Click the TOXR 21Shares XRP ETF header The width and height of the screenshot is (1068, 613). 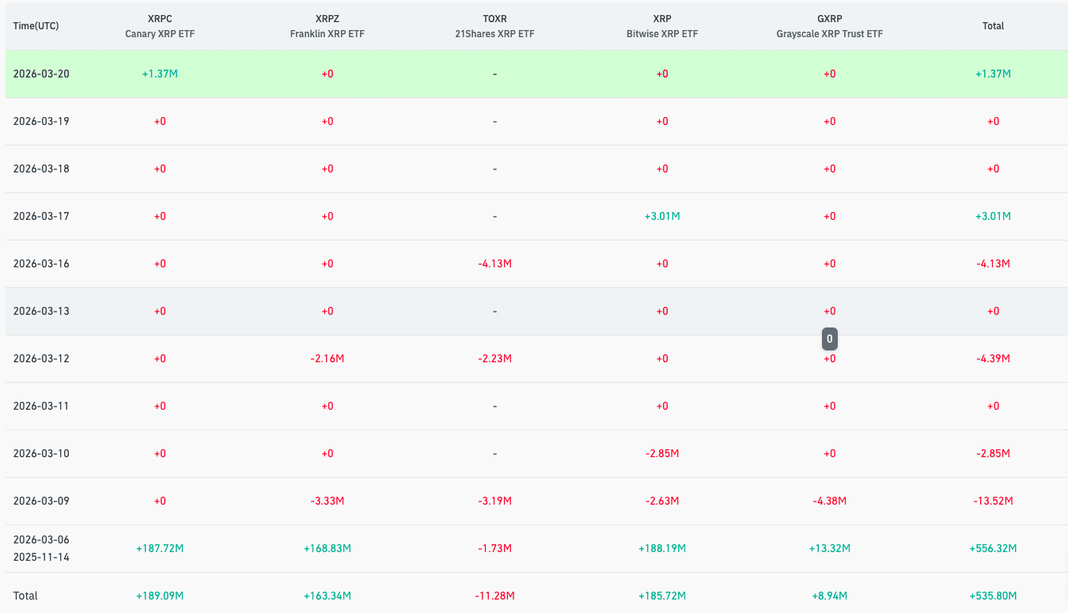(494, 26)
